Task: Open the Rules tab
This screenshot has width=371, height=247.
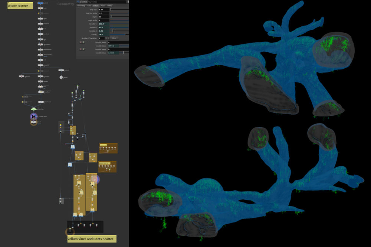Action: point(109,6)
